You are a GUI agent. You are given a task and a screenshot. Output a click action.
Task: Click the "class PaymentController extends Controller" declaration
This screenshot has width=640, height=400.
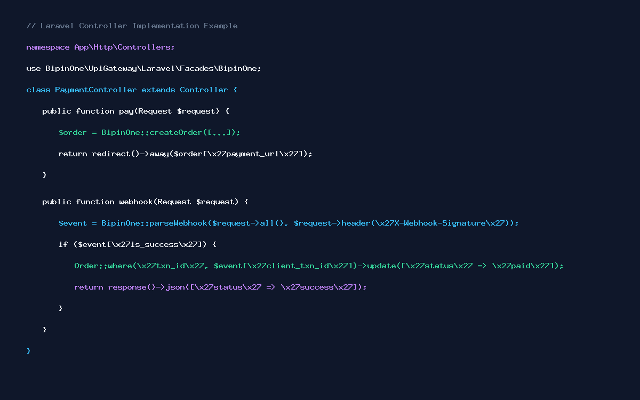click(x=132, y=90)
